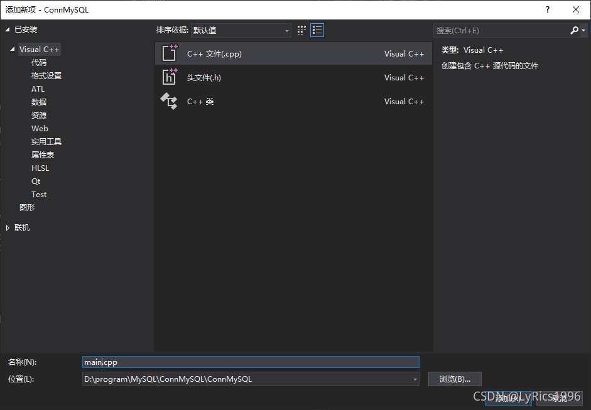Select the C++ class template icon
Image resolution: width=591 pixels, height=410 pixels.
(169, 101)
